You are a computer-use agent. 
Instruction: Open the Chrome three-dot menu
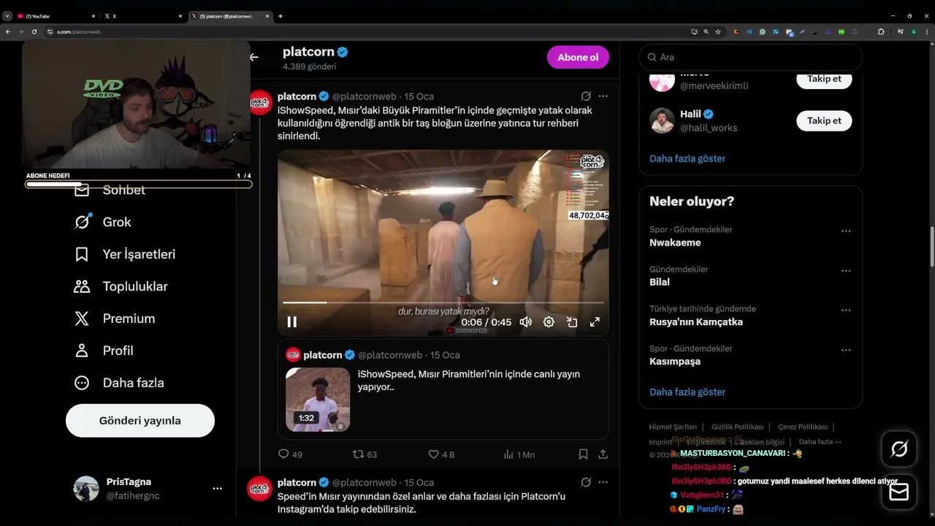(x=928, y=32)
